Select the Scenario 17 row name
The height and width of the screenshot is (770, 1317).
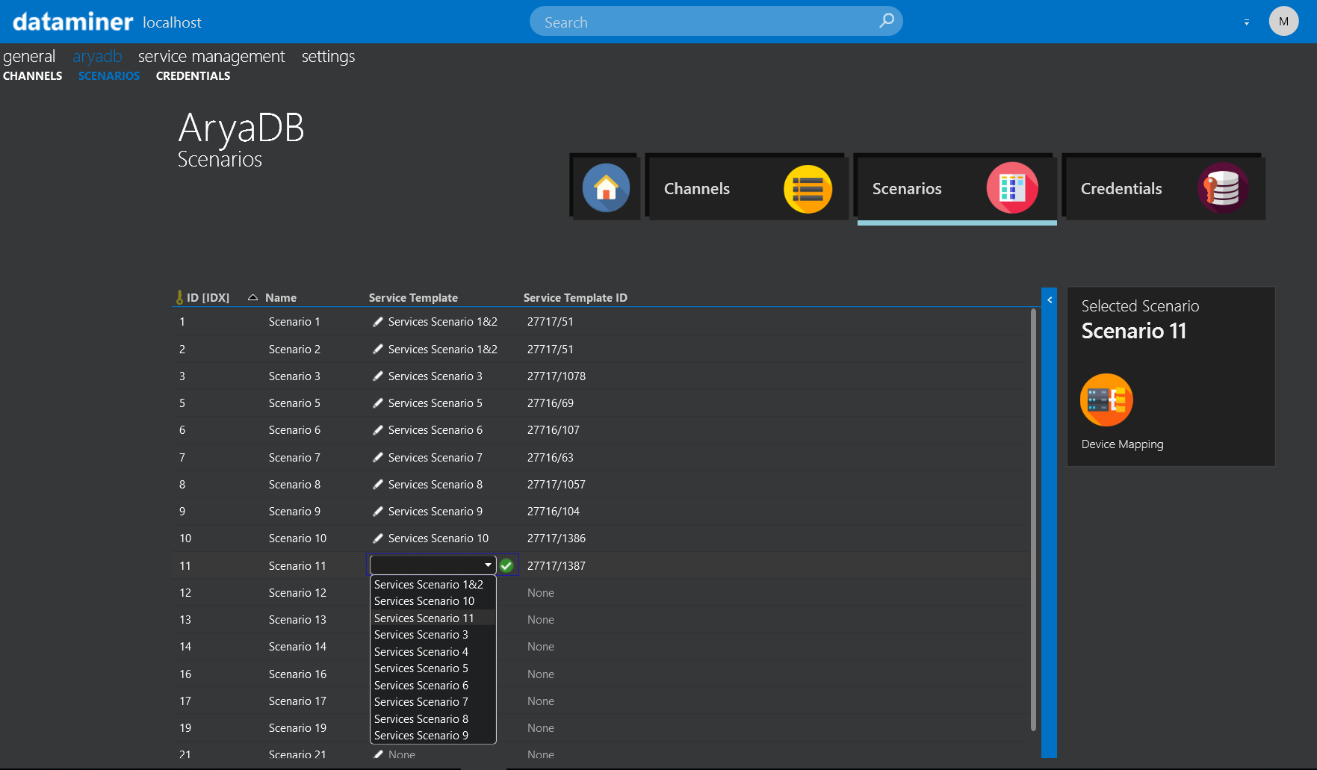tap(297, 701)
